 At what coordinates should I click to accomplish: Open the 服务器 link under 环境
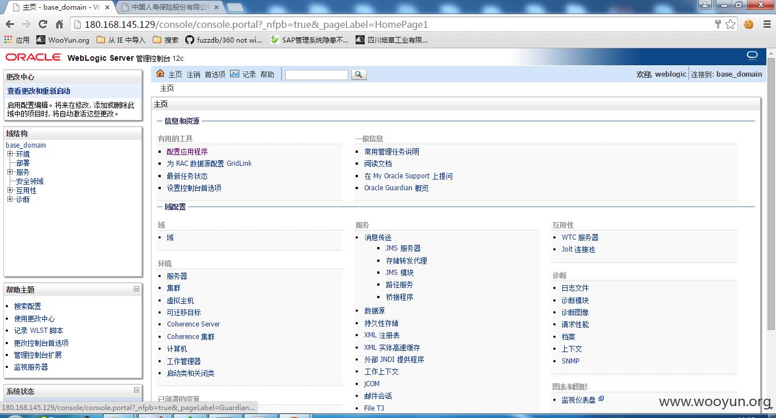[177, 276]
